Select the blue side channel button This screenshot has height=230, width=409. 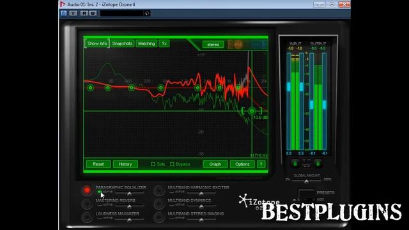pyautogui.click(x=256, y=45)
